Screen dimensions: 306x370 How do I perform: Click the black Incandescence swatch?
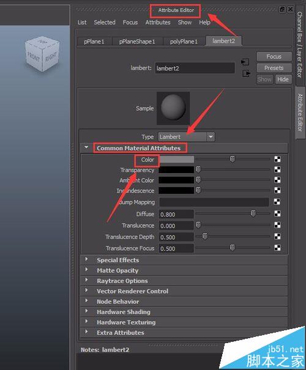coord(176,190)
